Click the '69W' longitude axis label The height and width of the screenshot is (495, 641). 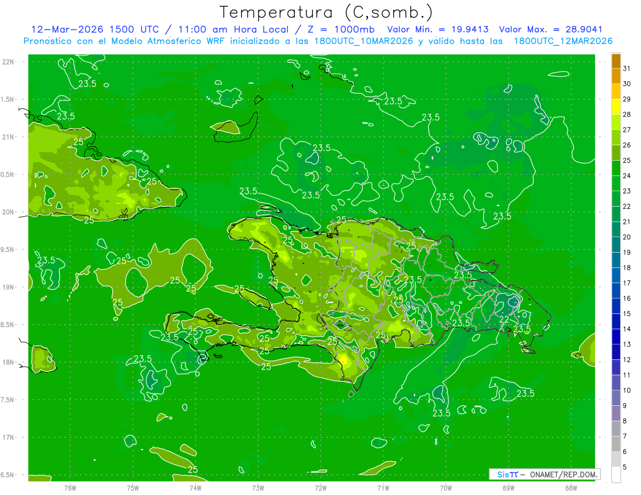[x=509, y=488]
